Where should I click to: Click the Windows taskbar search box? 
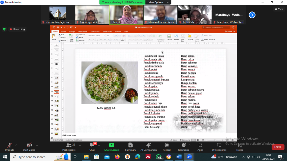(x=38, y=157)
